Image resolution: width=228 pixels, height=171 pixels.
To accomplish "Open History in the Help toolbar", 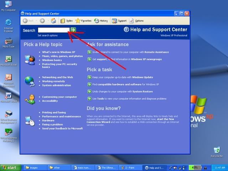I will coord(101,21).
